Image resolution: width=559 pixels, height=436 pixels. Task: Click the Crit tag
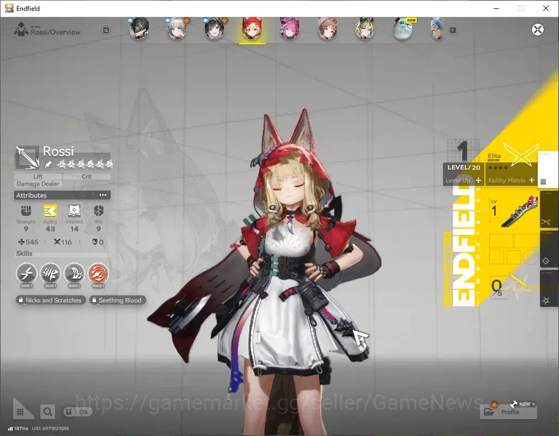tap(87, 177)
